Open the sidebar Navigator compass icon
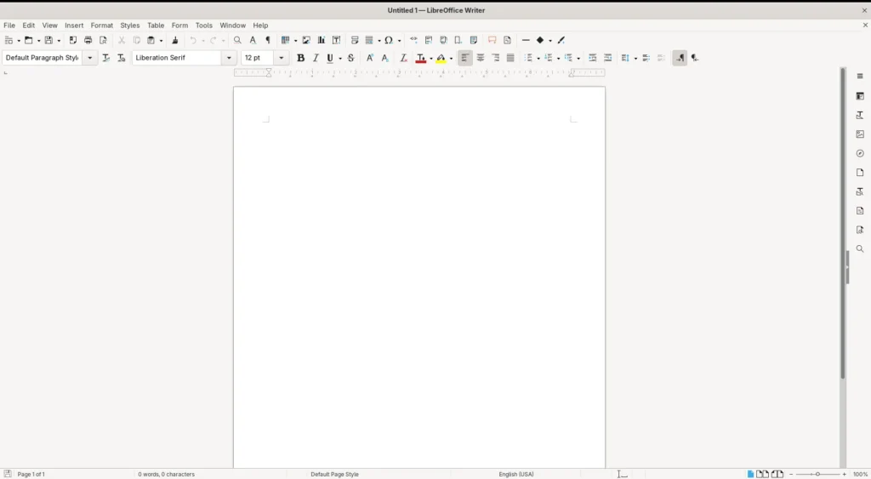 860,153
